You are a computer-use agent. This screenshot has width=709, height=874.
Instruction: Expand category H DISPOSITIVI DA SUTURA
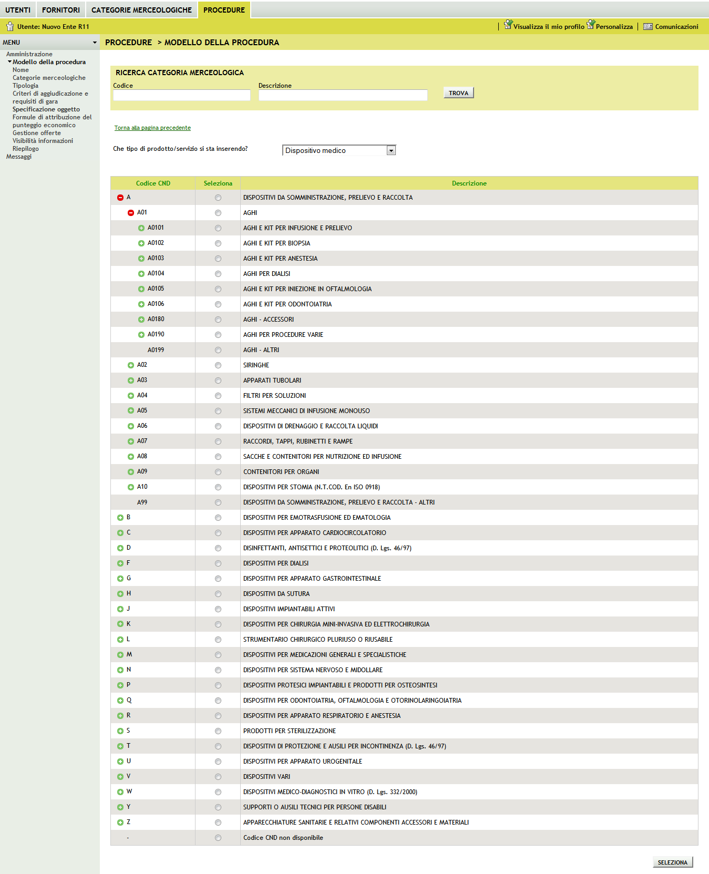[120, 594]
